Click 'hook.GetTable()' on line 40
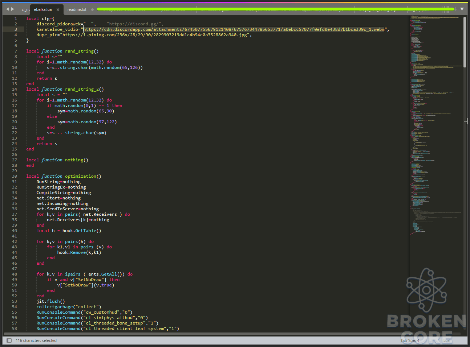Image resolution: width=470 pixels, height=347 pixels. click(82, 231)
